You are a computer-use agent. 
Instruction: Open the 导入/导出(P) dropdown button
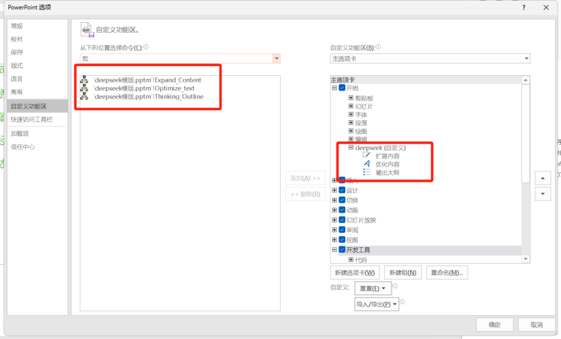click(377, 304)
